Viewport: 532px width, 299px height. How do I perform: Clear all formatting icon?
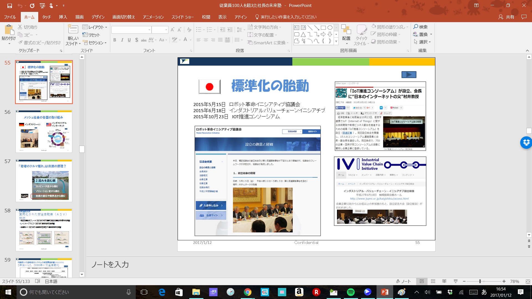pos(189,30)
